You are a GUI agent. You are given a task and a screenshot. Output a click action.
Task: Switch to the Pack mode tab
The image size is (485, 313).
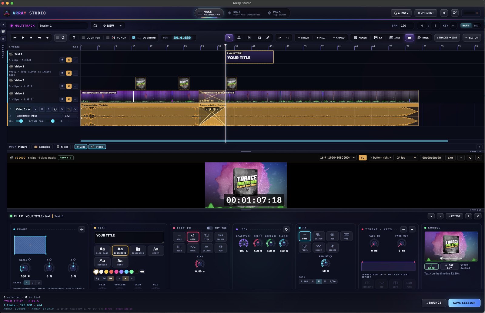tap(277, 13)
